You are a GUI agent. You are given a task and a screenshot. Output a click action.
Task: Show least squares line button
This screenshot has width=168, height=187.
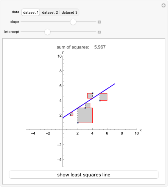pos(84,175)
